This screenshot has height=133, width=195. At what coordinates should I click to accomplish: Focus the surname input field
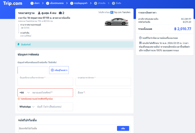(x=103, y=82)
